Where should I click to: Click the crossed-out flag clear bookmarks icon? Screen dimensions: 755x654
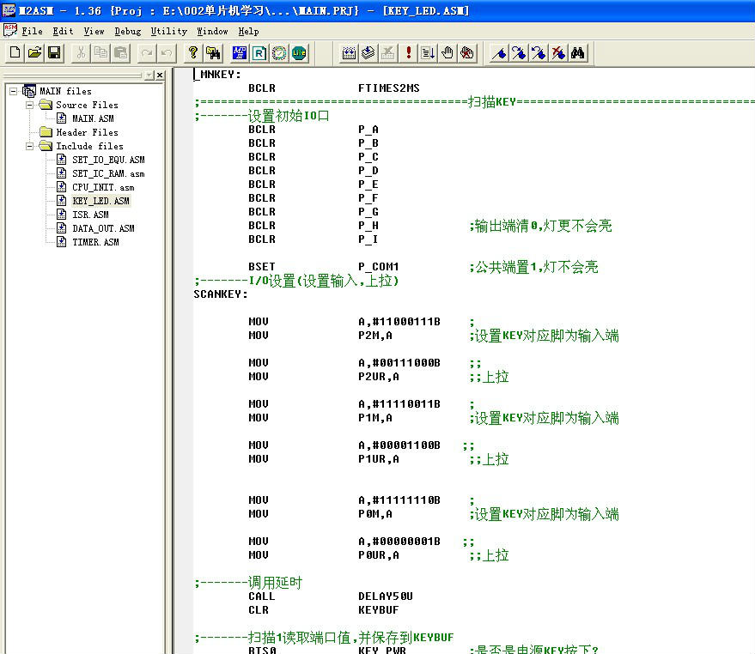558,53
